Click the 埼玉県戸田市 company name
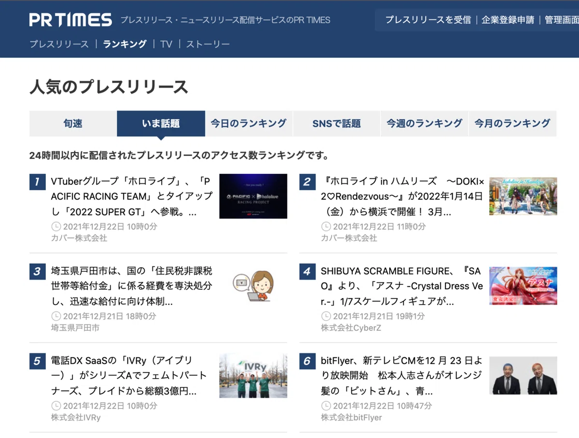 (x=75, y=328)
